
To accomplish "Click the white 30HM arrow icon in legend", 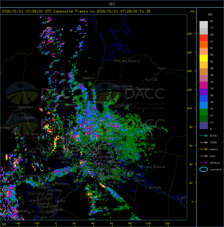I will click(x=204, y=142).
